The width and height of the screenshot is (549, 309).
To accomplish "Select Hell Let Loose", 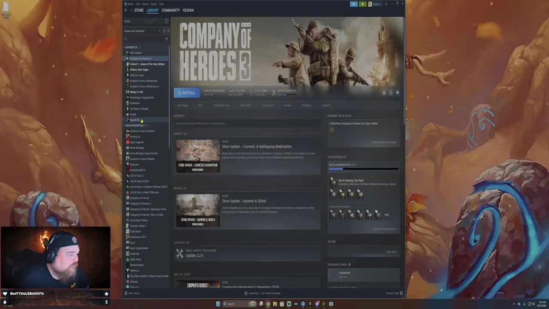I will [x=137, y=75].
